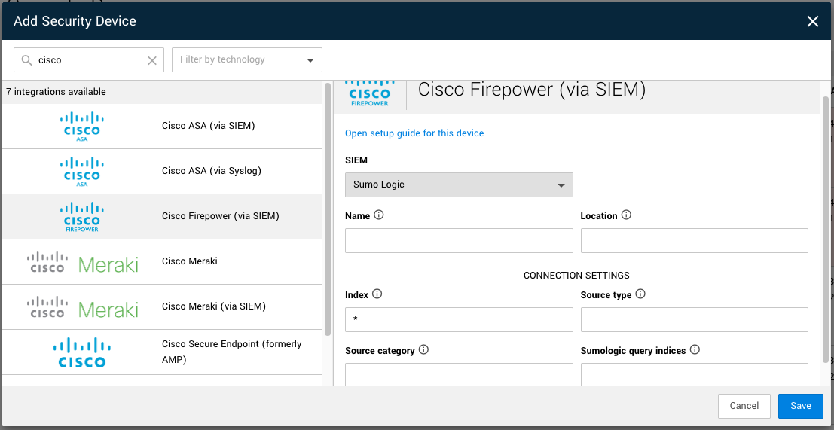Show info for Sumologic query indices

click(695, 349)
